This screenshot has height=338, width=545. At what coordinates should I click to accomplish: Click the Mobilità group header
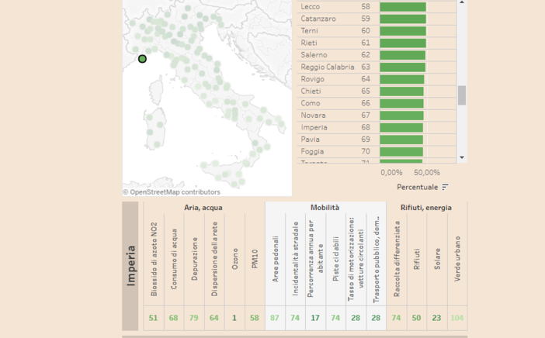click(x=325, y=208)
